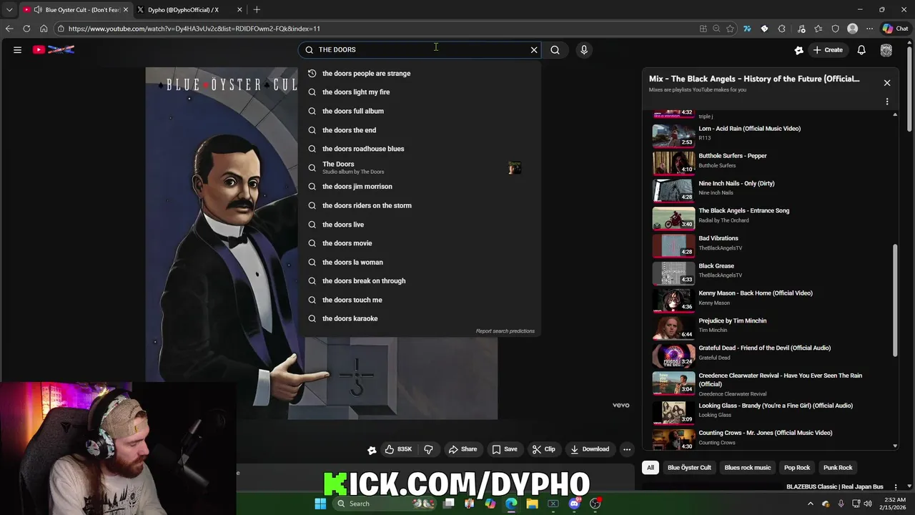Choose 'the doors the end' suggestion
The image size is (915, 515).
point(420,130)
